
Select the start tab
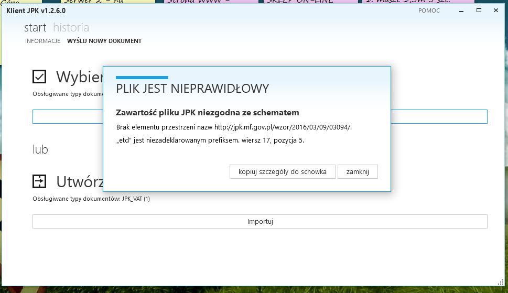35,28
